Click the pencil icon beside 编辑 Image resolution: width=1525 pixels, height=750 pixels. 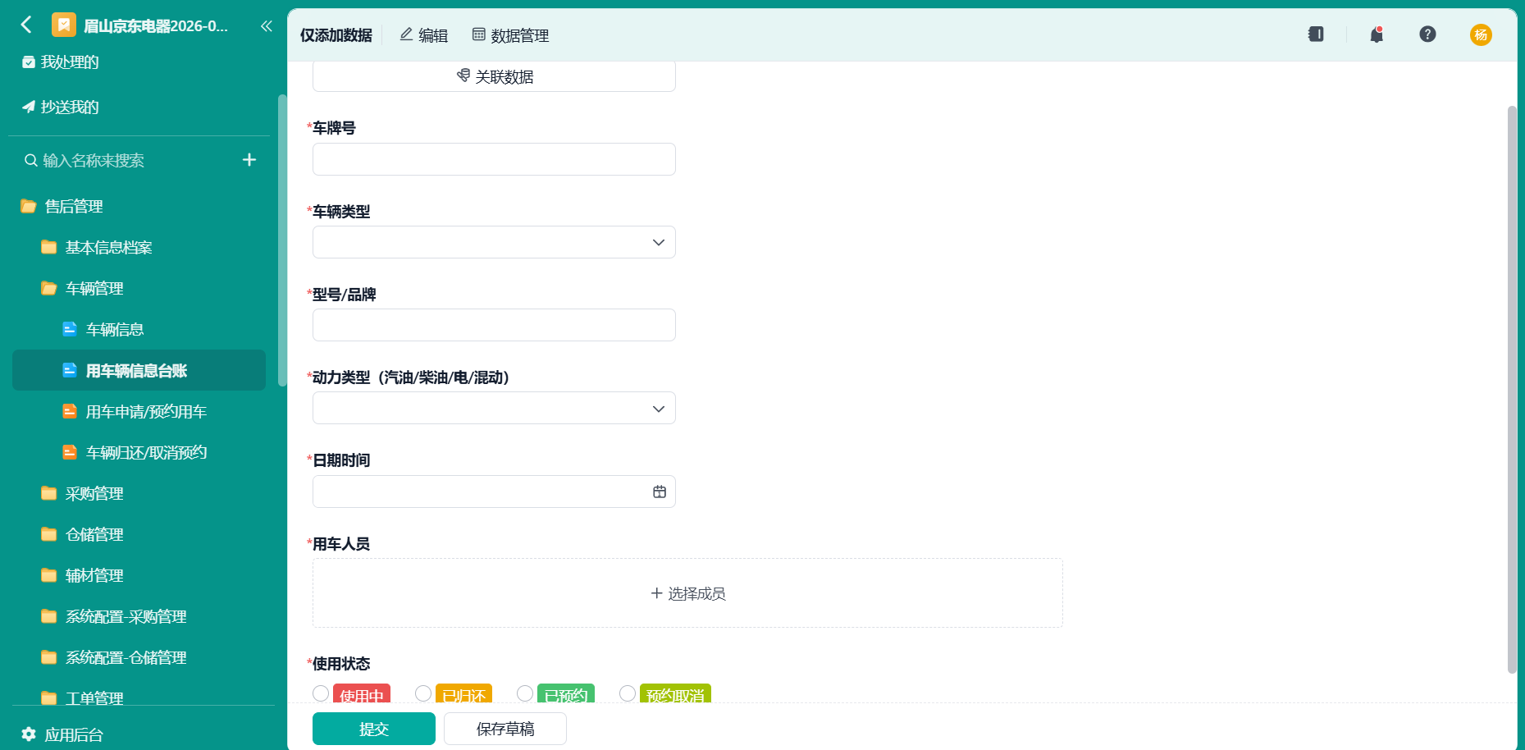(406, 34)
